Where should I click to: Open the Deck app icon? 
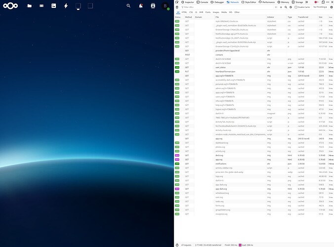pyautogui.click(x=42, y=6)
